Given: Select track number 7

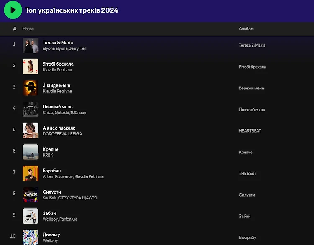Looking at the screenshot, I should [14, 172].
